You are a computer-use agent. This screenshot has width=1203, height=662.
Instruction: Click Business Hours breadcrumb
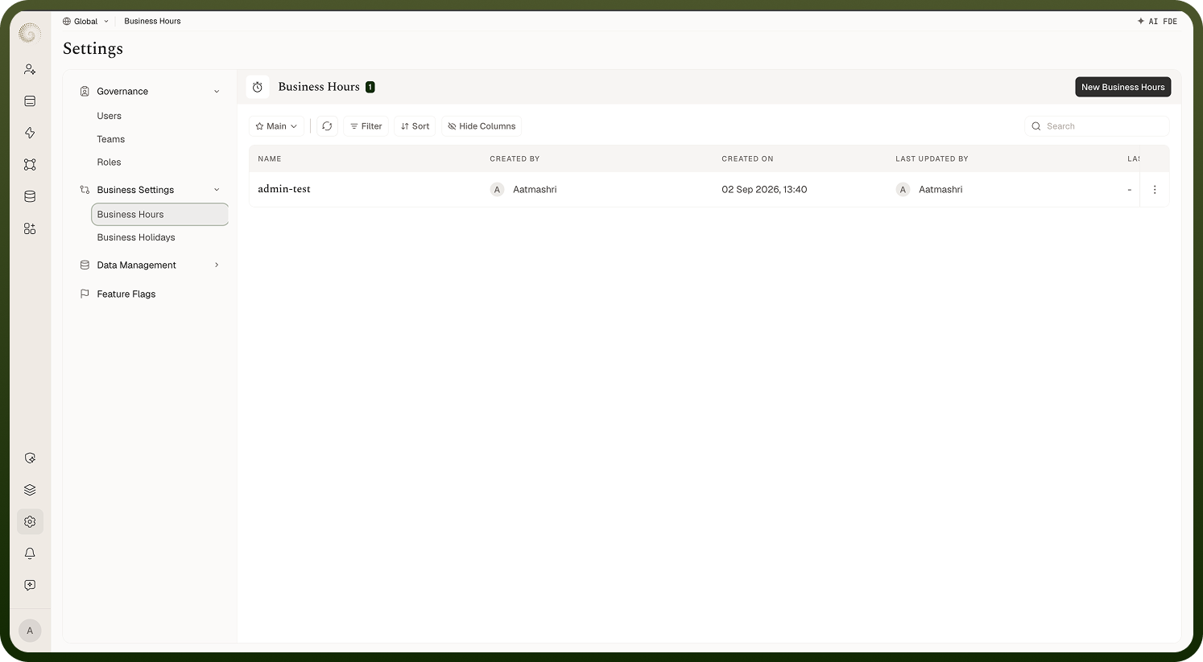[152, 22]
